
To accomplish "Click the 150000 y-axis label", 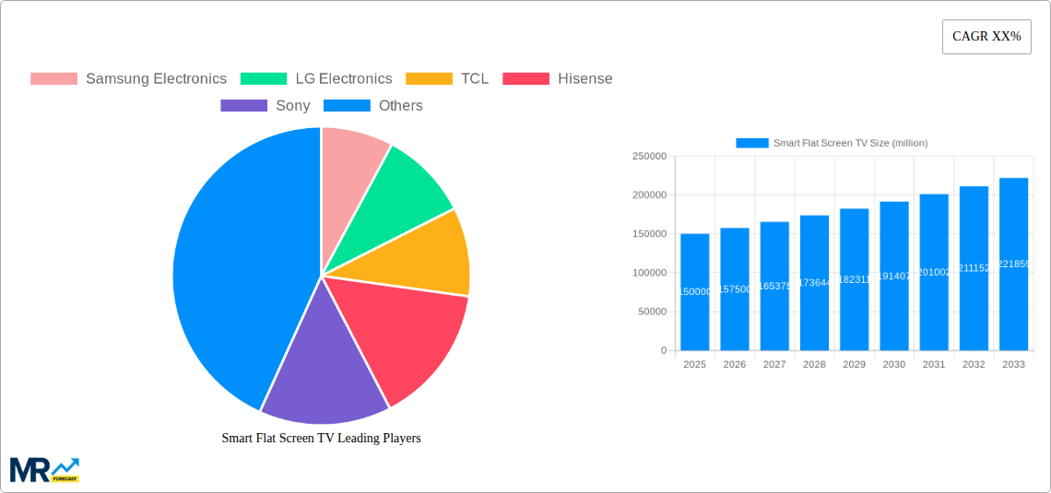I will pyautogui.click(x=650, y=234).
